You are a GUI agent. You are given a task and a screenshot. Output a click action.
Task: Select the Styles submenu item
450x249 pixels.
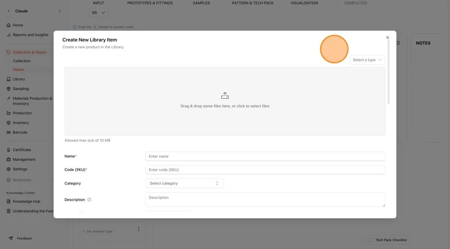tap(18, 70)
